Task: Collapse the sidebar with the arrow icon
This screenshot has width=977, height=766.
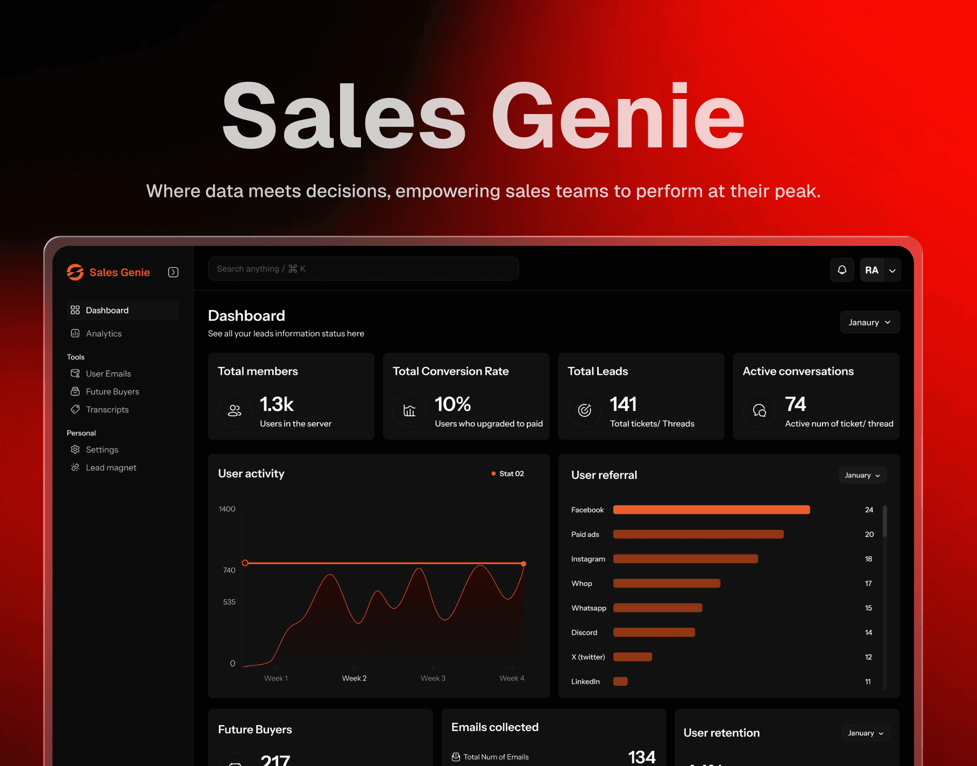Action: pyautogui.click(x=173, y=272)
